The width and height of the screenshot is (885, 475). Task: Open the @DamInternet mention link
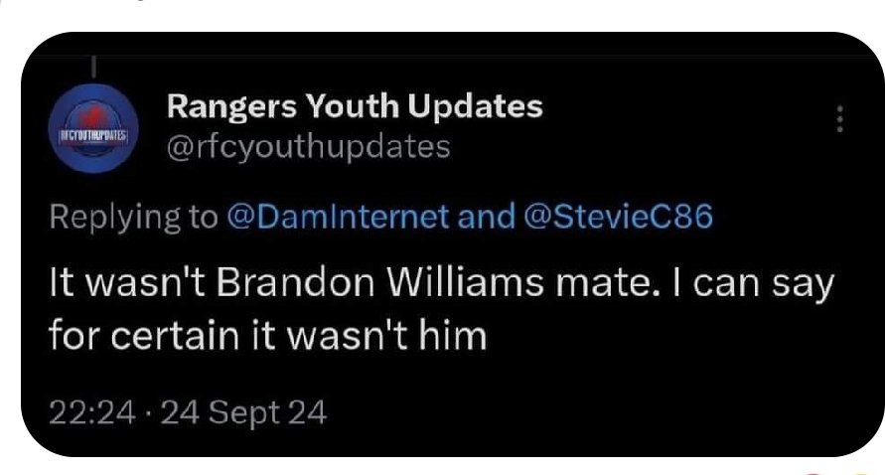pos(338,217)
